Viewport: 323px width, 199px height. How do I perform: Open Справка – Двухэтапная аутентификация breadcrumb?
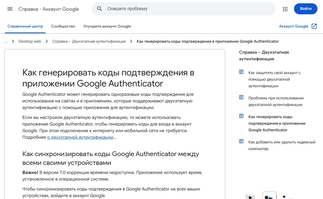(89, 41)
